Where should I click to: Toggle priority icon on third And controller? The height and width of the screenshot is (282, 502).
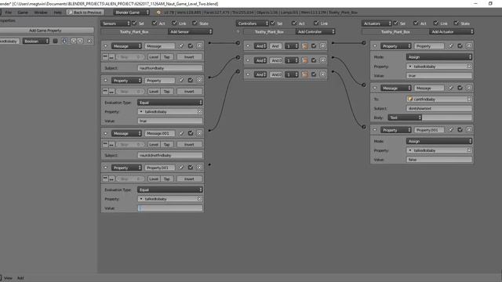305,74
